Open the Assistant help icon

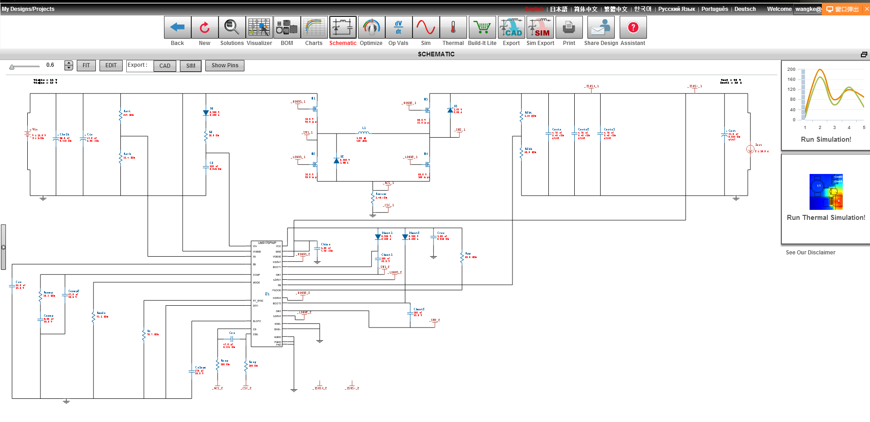(x=633, y=28)
